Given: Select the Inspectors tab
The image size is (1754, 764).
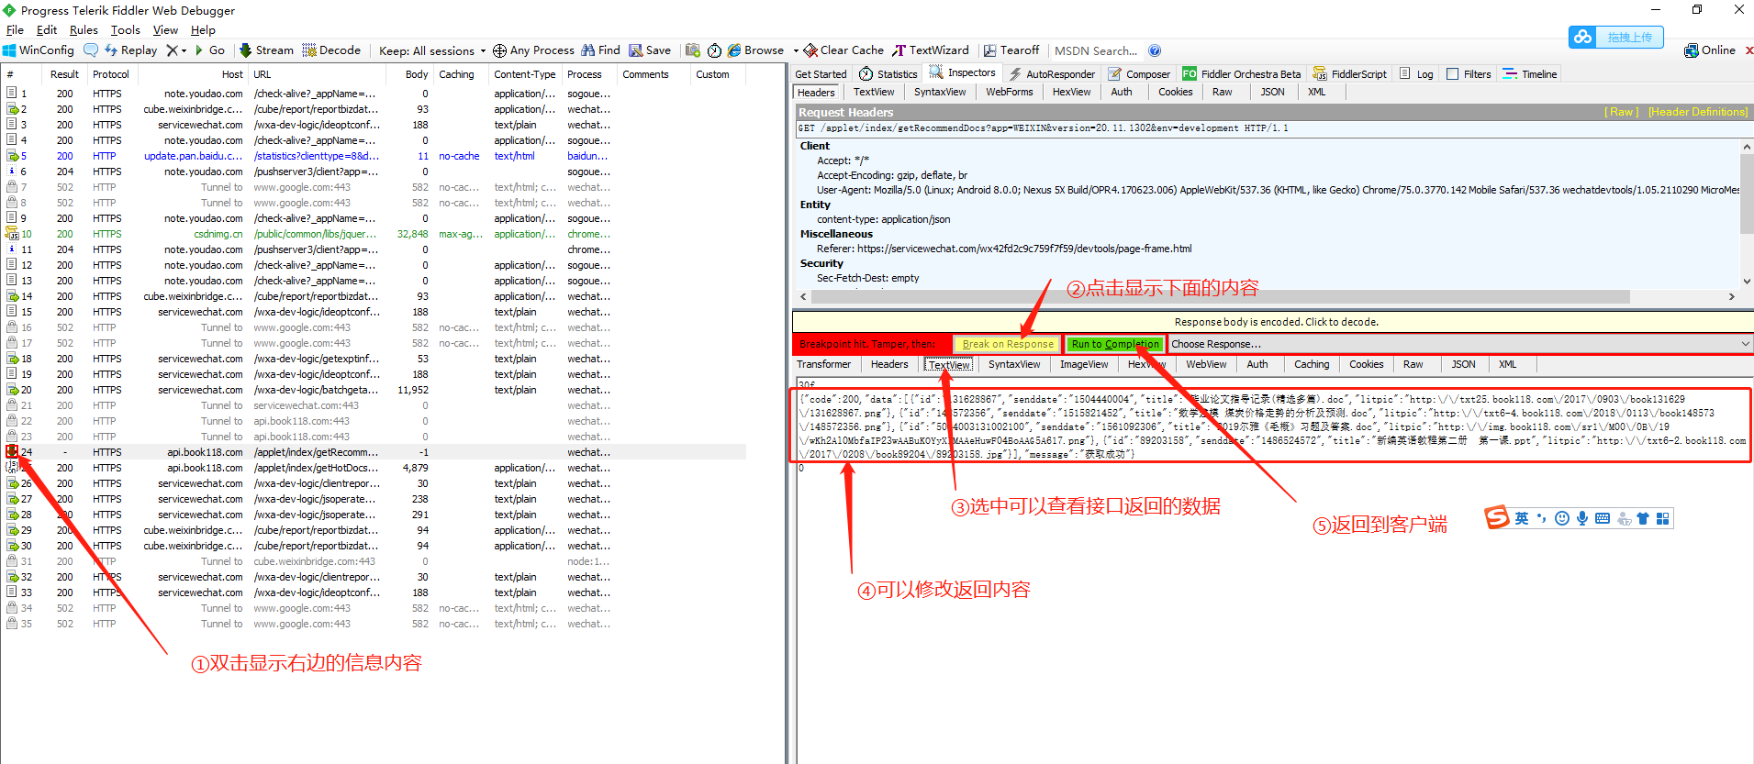Looking at the screenshot, I should [962, 72].
